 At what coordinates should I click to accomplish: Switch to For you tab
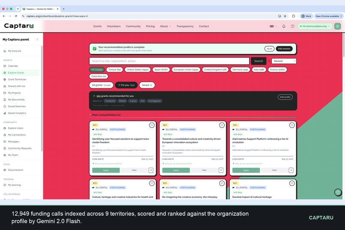point(126,85)
